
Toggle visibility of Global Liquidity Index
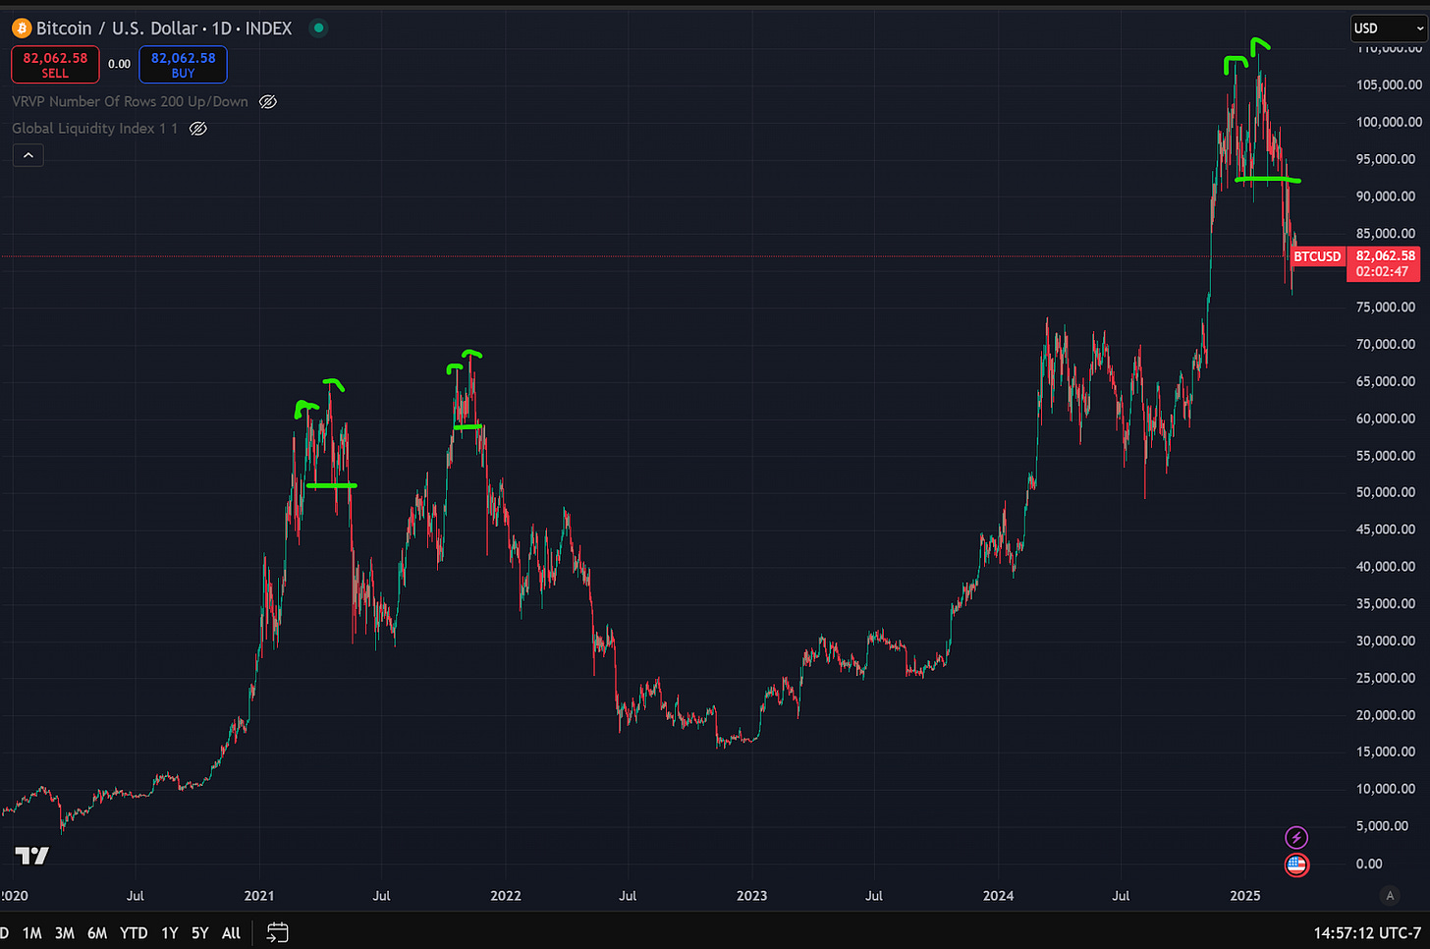[197, 129]
